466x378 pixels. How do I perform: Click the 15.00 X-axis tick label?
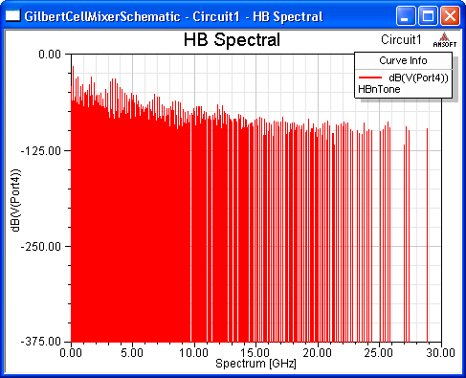tap(255, 353)
